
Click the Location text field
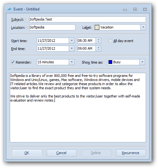coord(52,27)
